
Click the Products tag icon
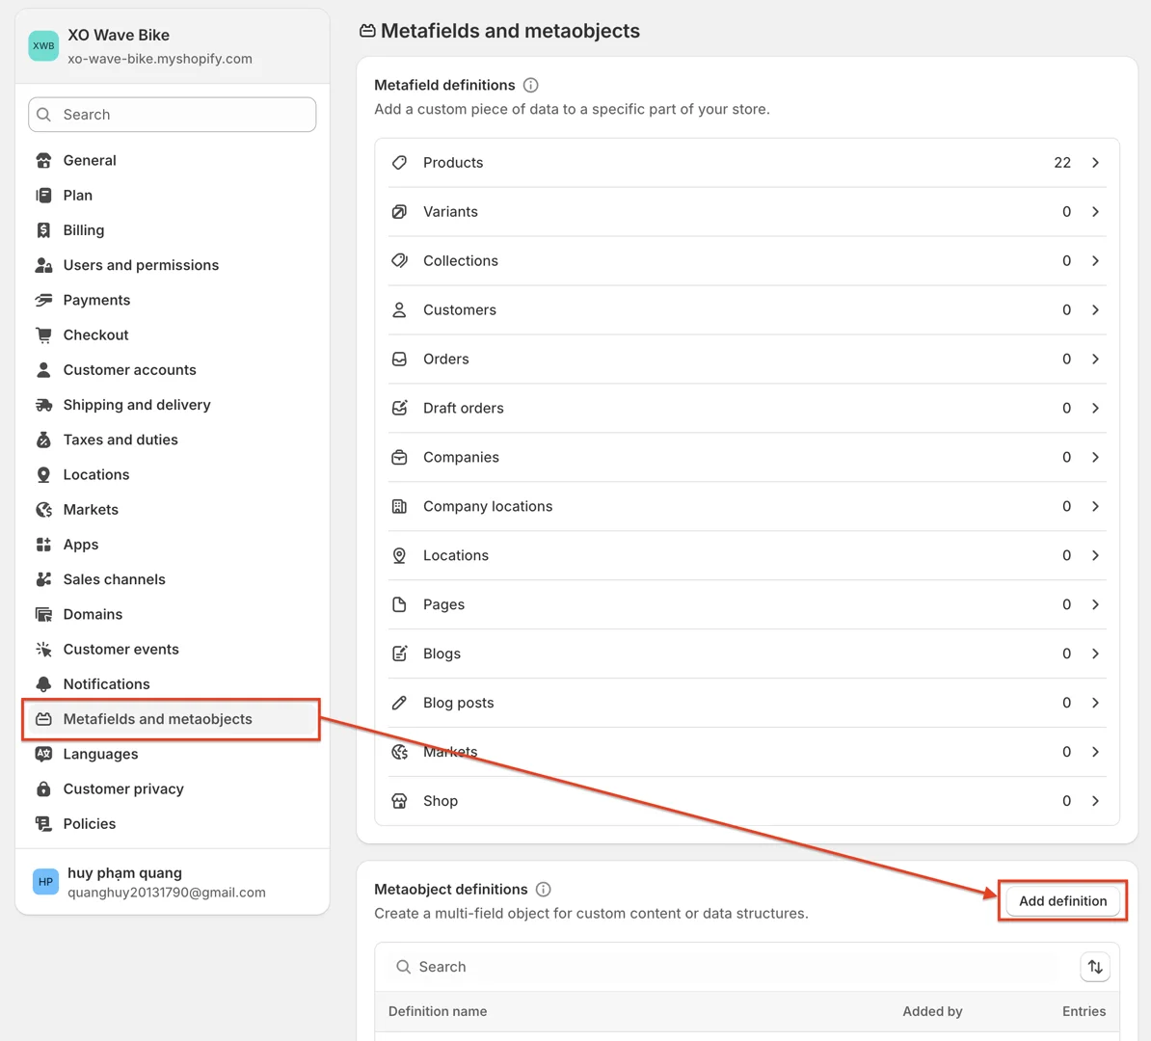pos(399,163)
